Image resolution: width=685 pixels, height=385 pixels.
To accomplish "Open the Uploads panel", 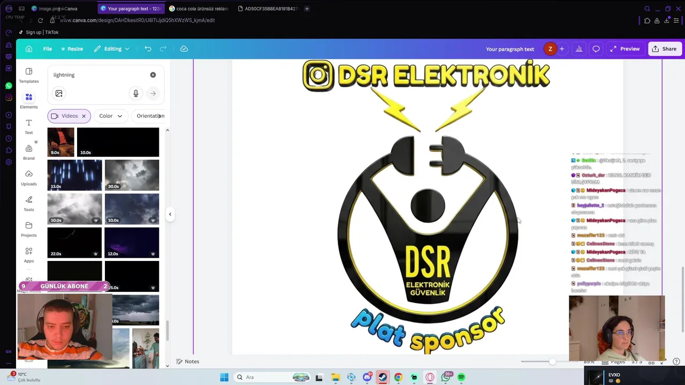I will click(29, 178).
